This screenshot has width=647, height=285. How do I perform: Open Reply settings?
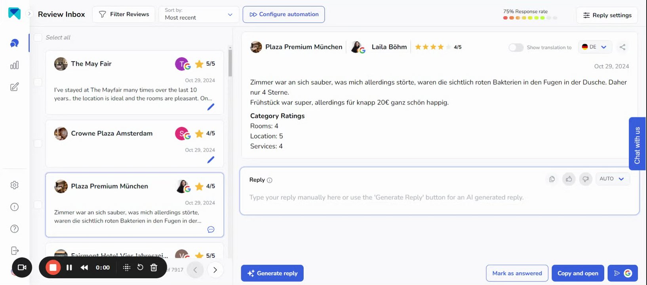[607, 15]
